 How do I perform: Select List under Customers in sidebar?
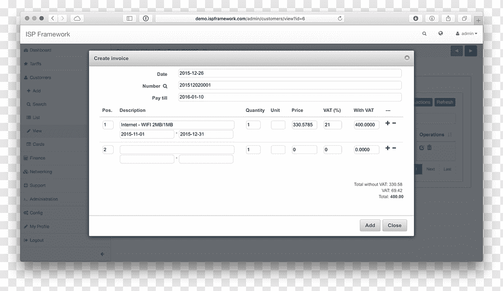[x=36, y=117]
